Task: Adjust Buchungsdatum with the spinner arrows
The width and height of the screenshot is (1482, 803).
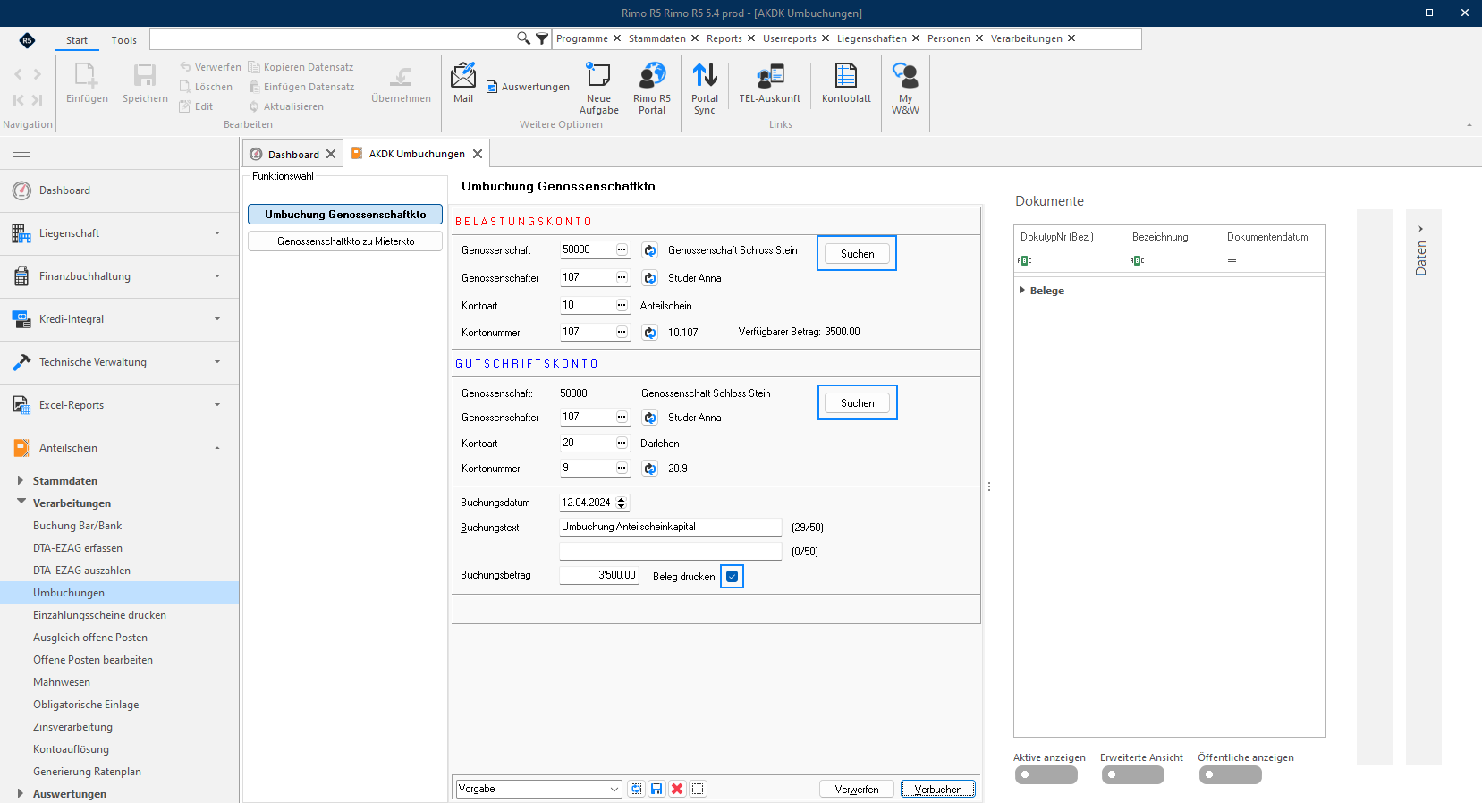Action: (622, 503)
